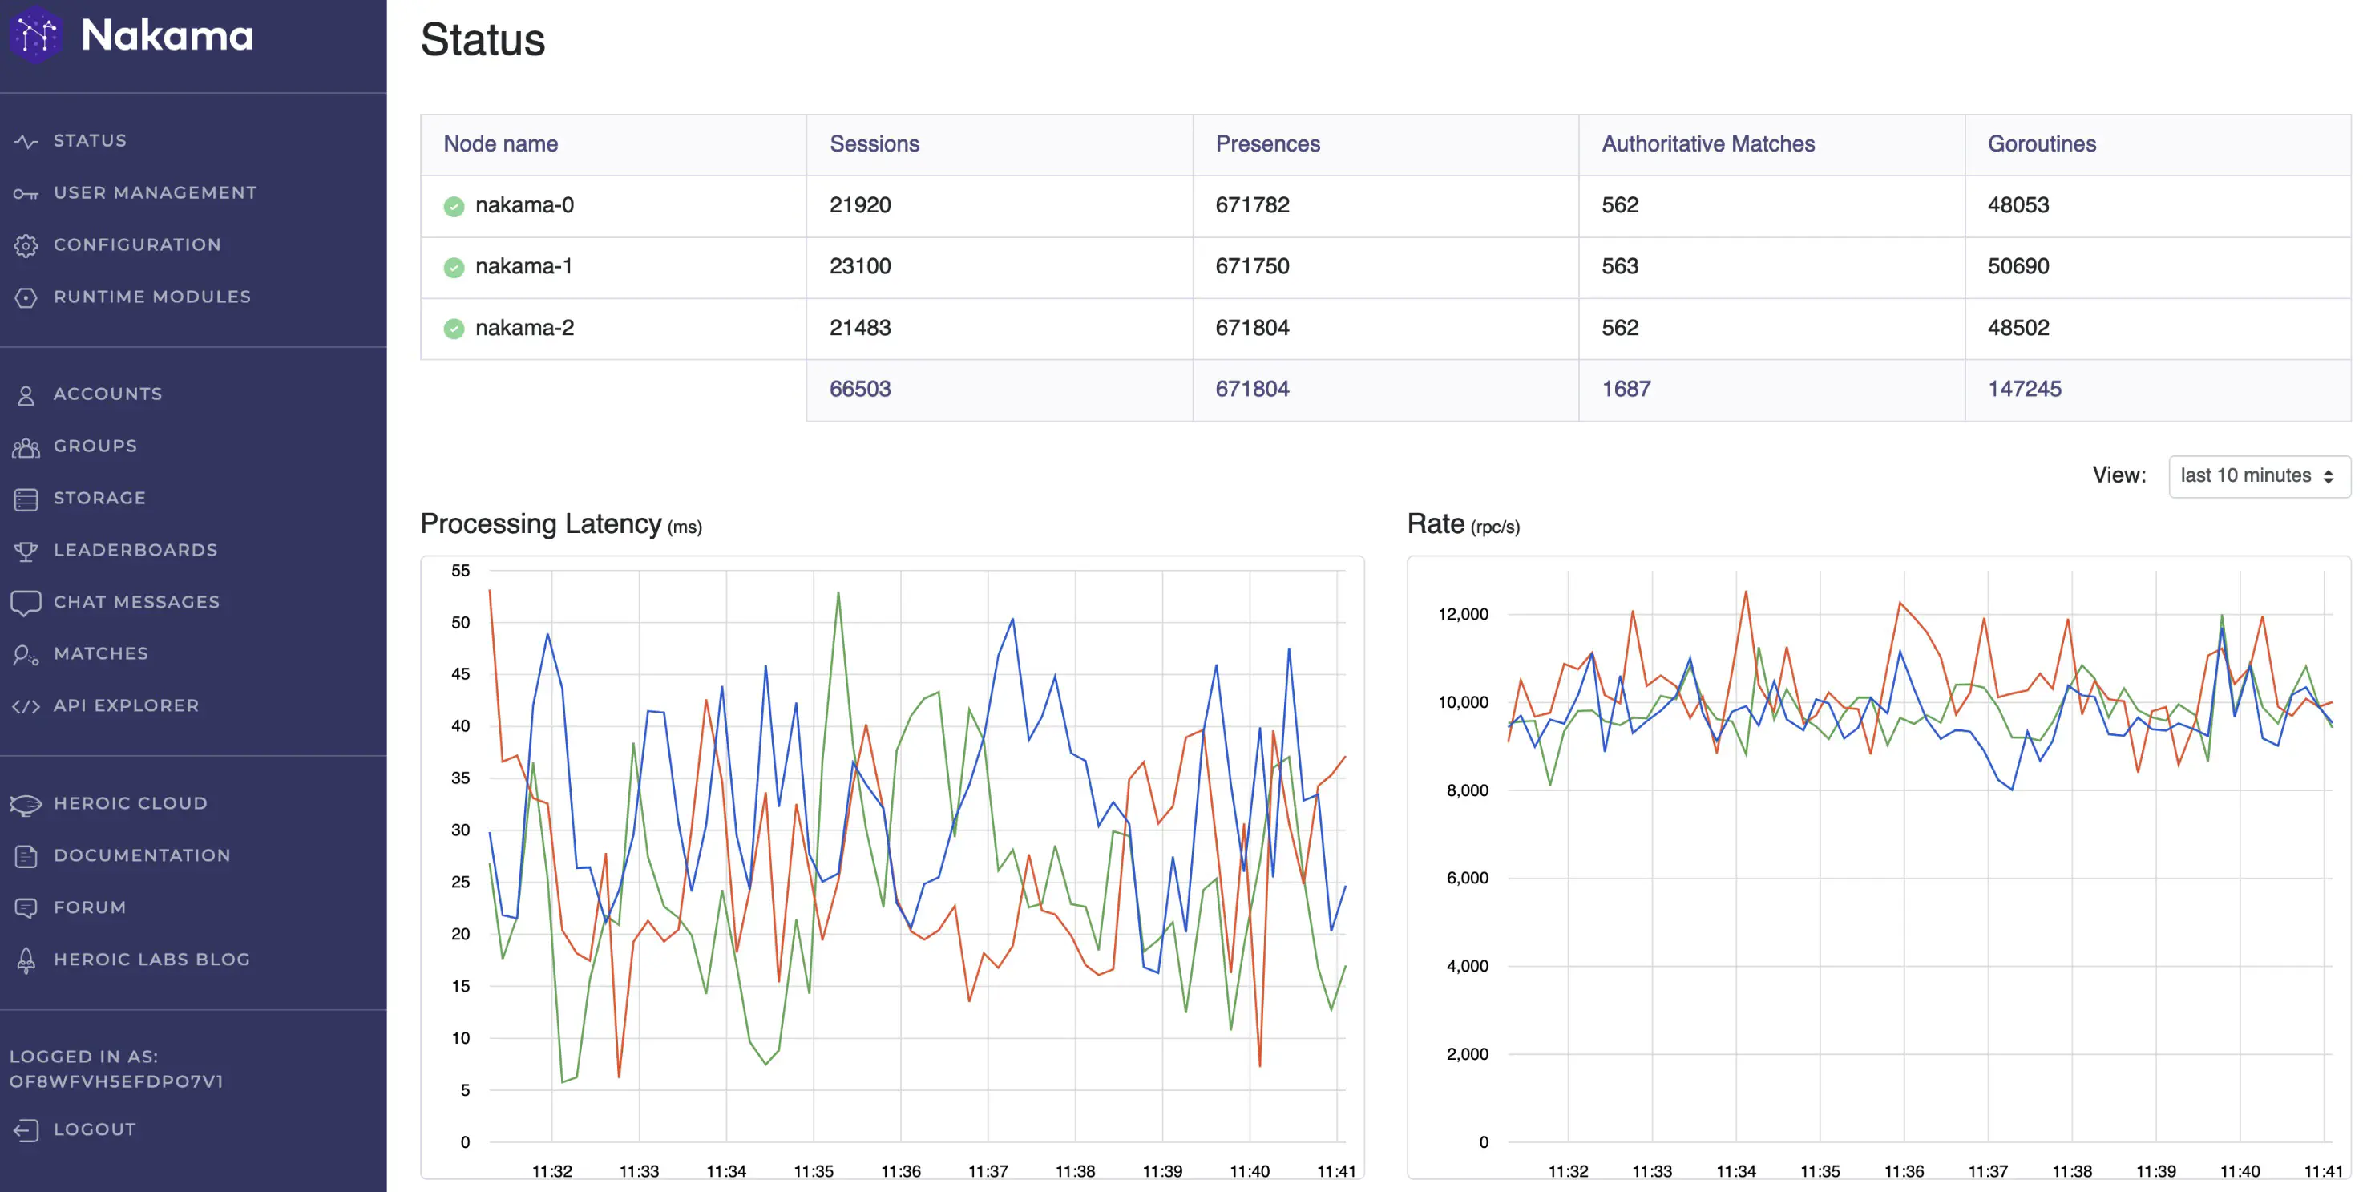
Task: Click the Nakama title text
Action: click(167, 36)
